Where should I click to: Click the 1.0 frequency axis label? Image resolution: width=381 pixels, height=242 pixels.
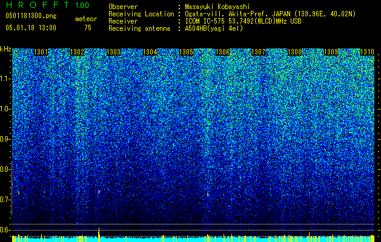(x=5, y=110)
